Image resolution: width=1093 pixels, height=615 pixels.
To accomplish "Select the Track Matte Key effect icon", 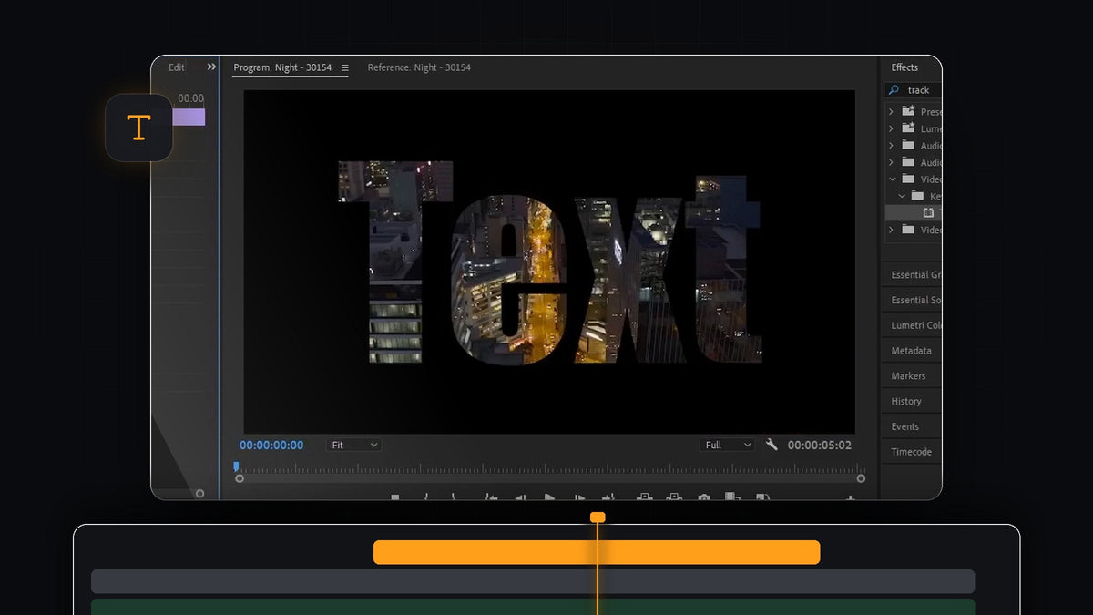I will pos(928,212).
